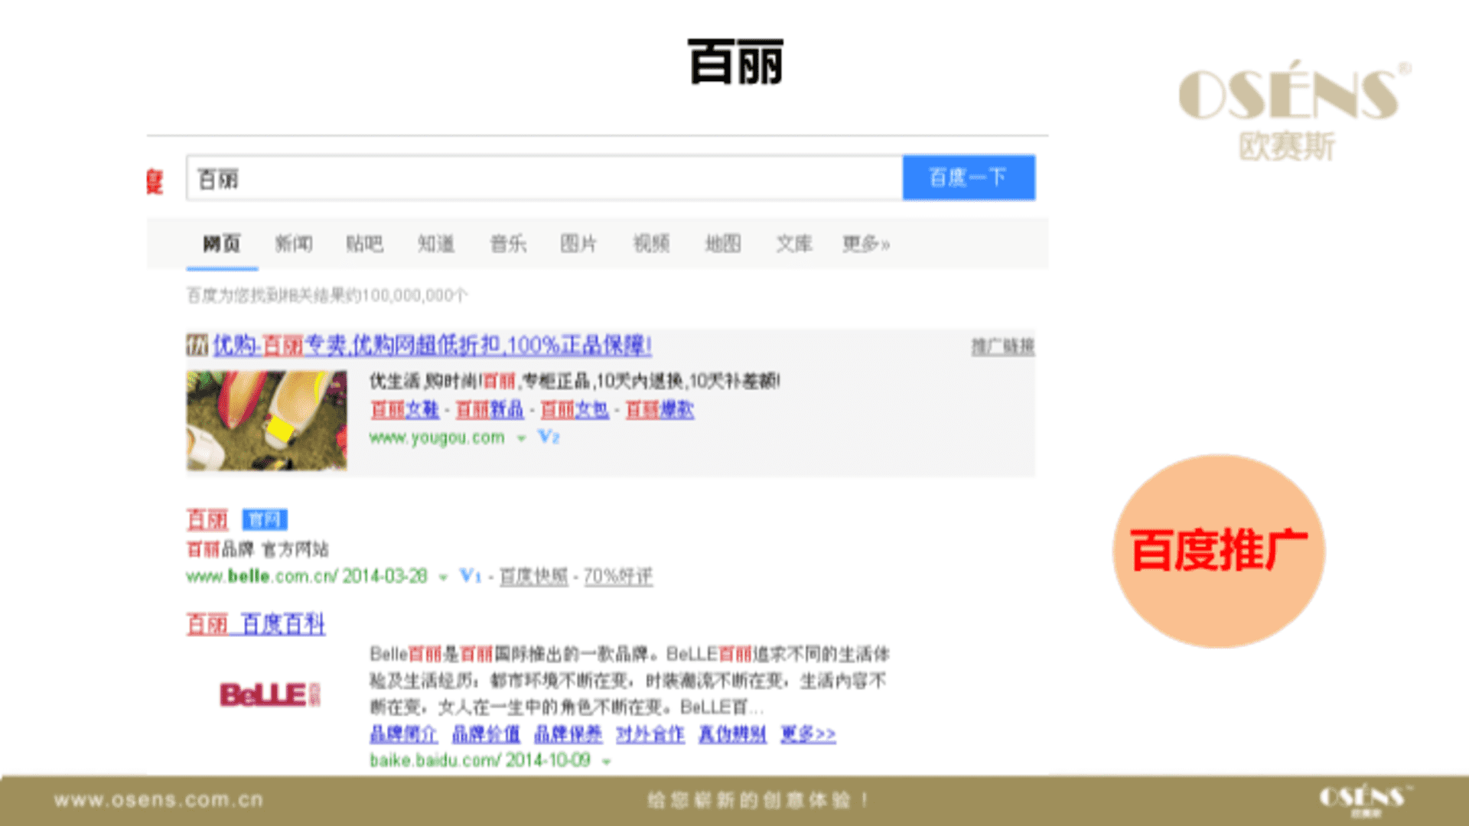Focus the search box containing 百丽
The image size is (1469, 826).
[x=544, y=178]
